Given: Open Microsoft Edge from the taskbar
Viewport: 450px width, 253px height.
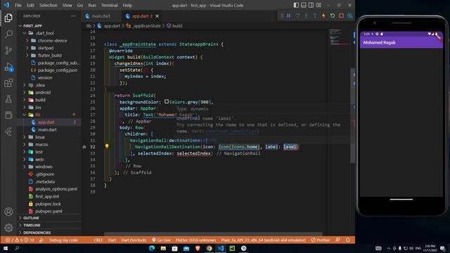Looking at the screenshot, I should coord(152,248).
